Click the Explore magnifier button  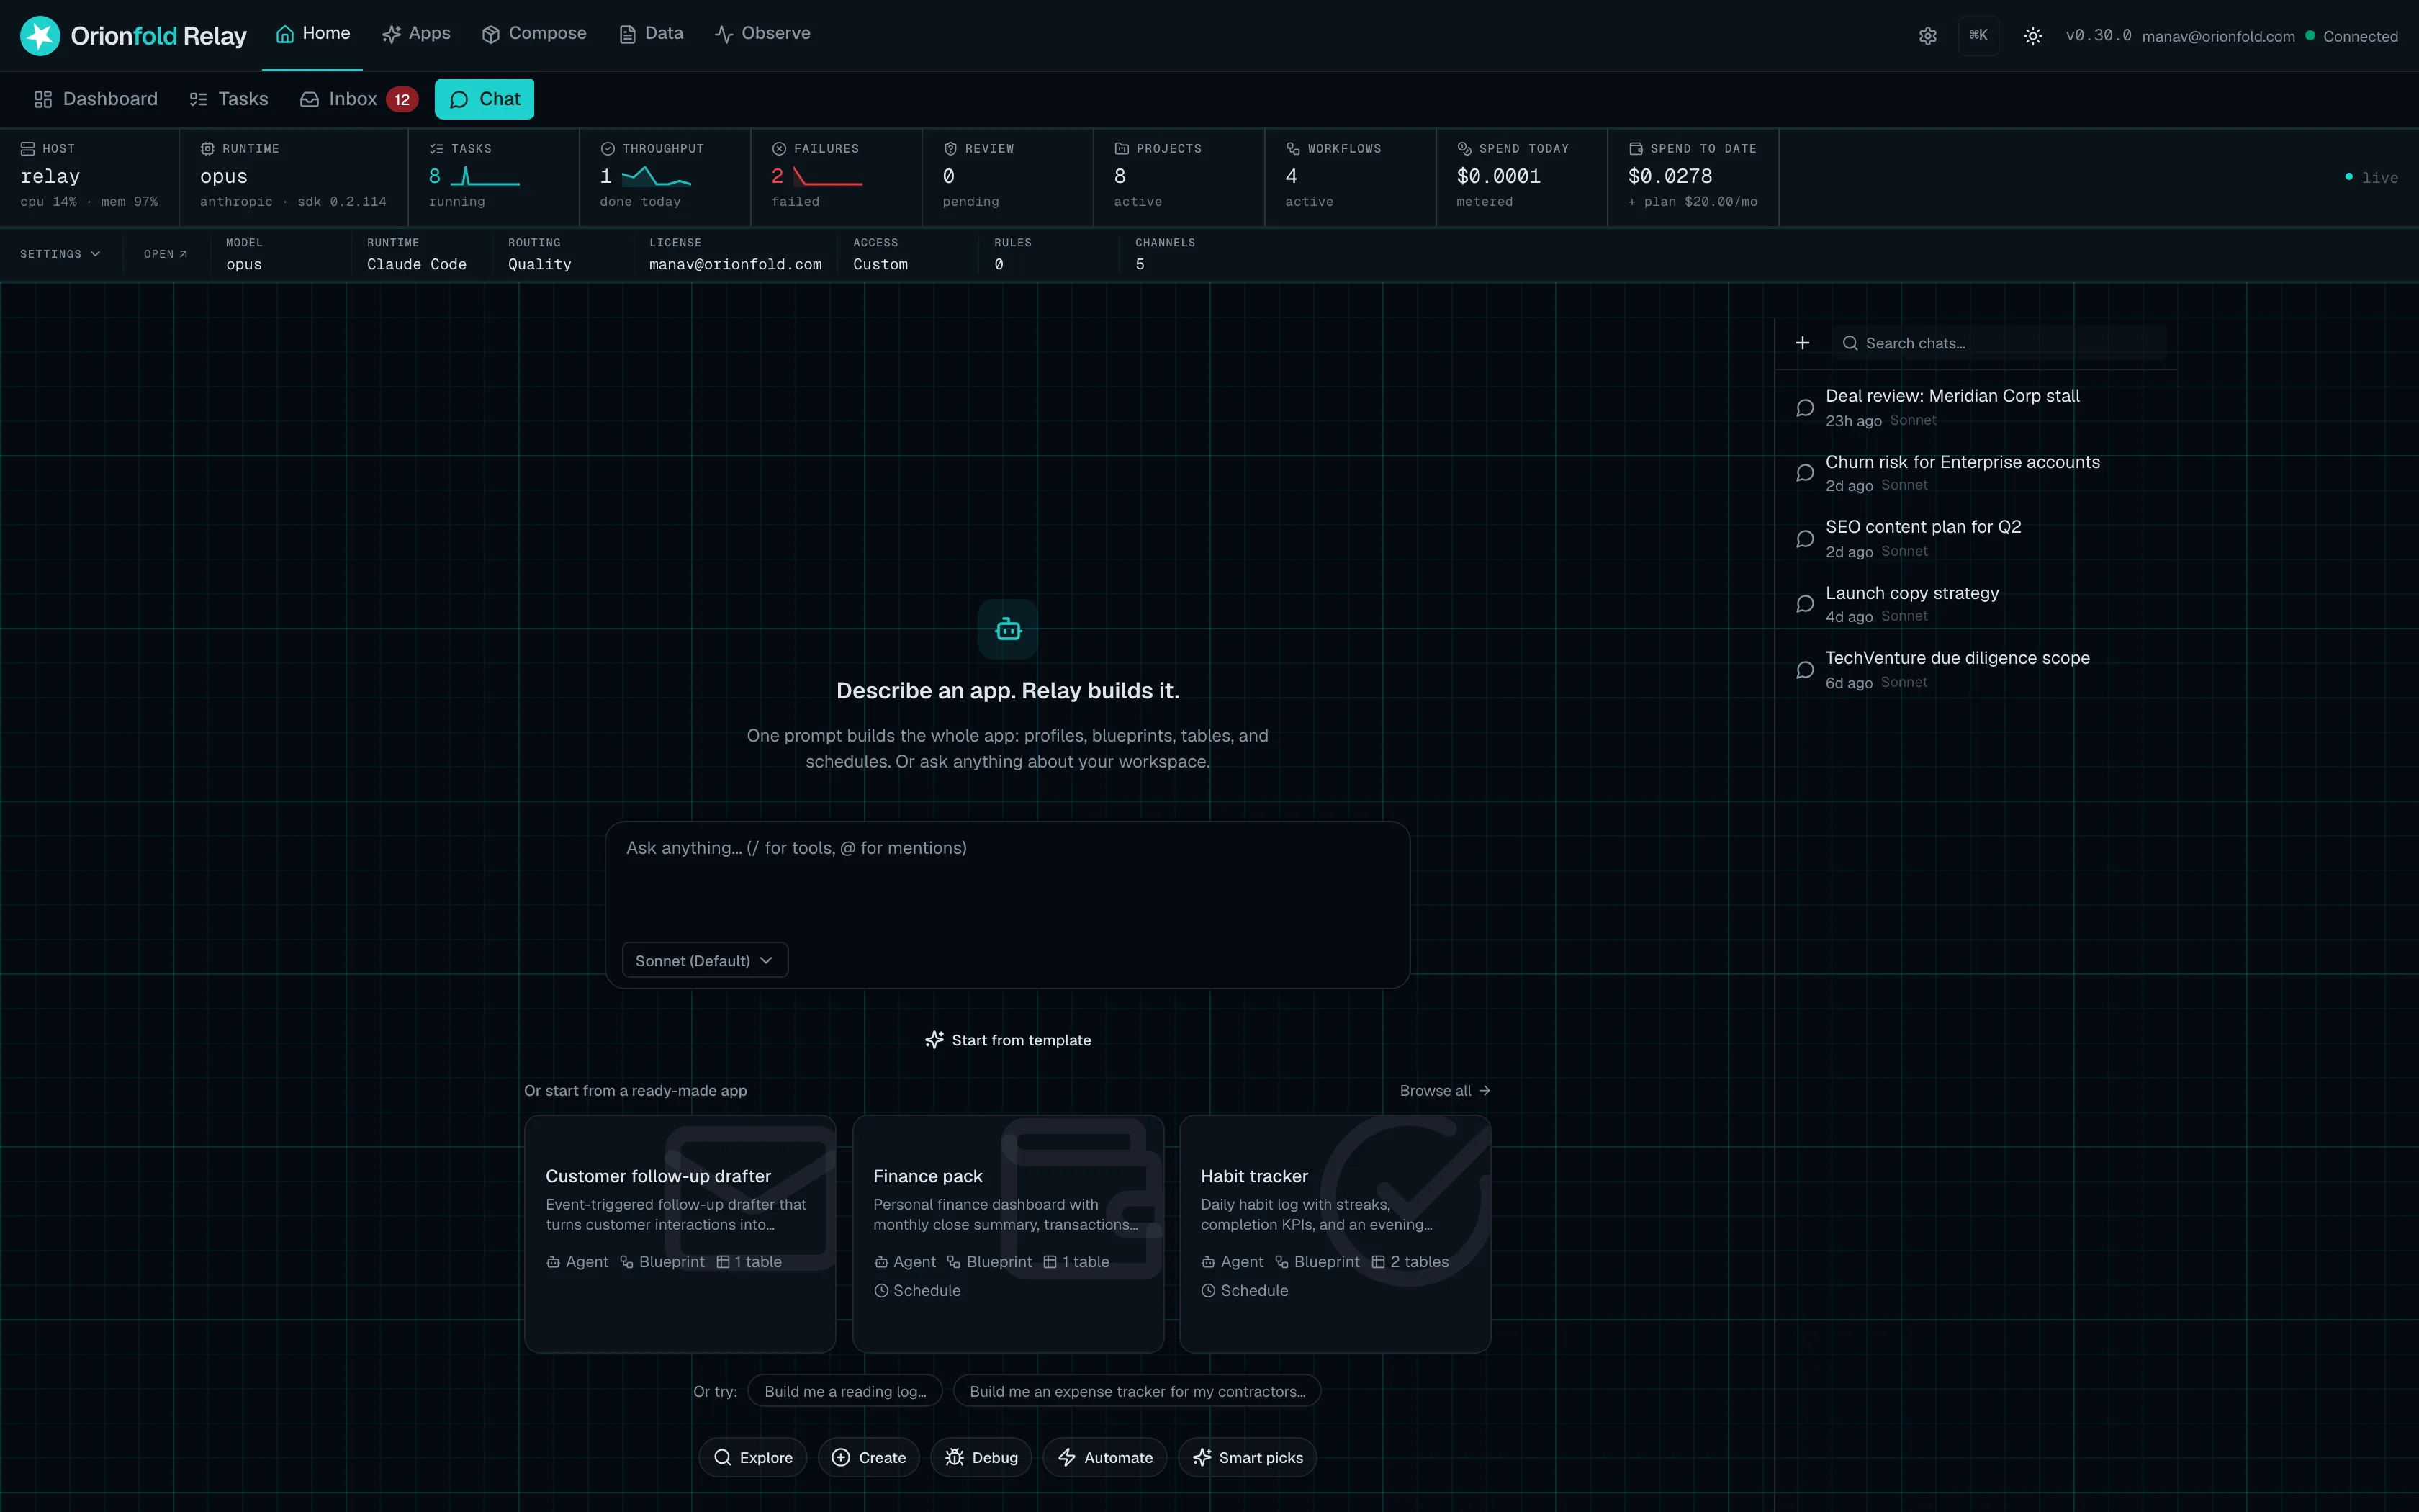752,1457
